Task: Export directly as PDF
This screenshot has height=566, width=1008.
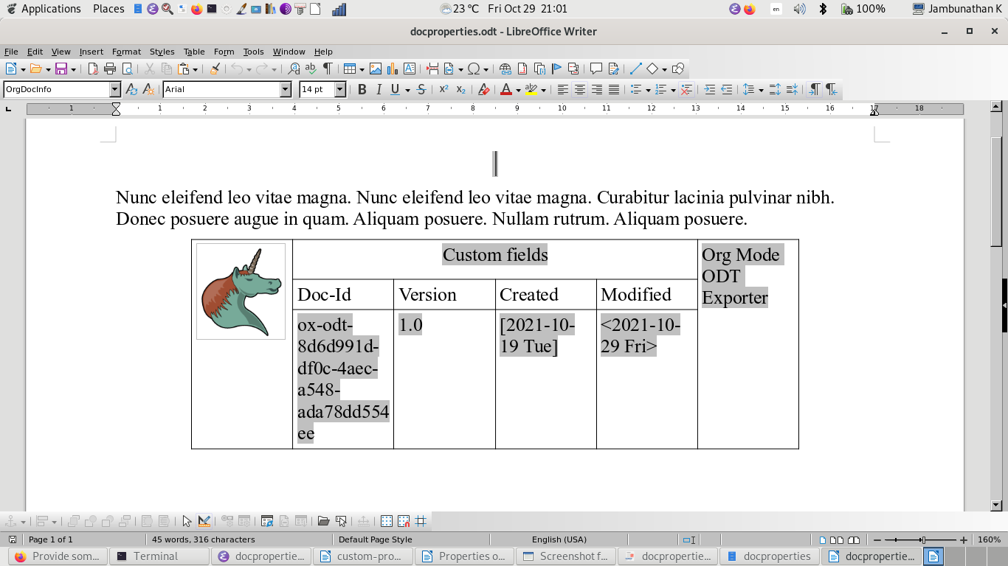Action: click(x=93, y=69)
